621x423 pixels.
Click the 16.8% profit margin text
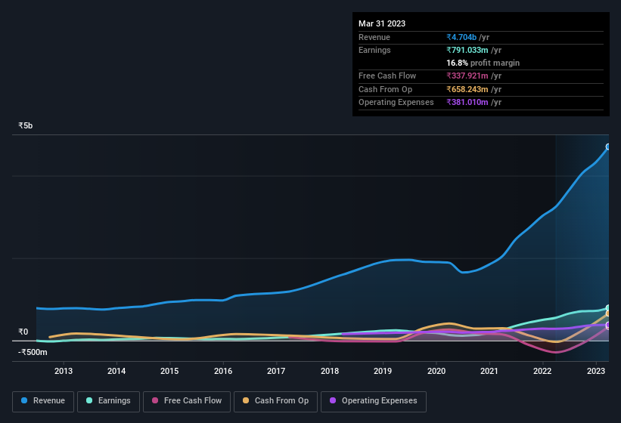(483, 63)
